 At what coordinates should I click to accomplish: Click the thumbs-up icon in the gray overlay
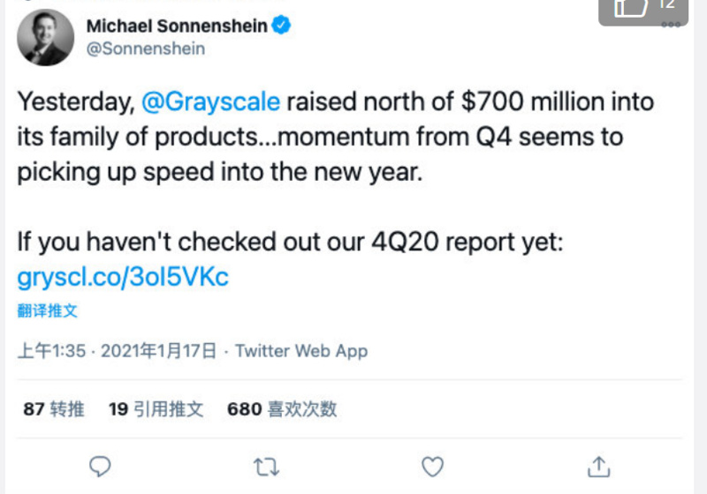(631, 7)
